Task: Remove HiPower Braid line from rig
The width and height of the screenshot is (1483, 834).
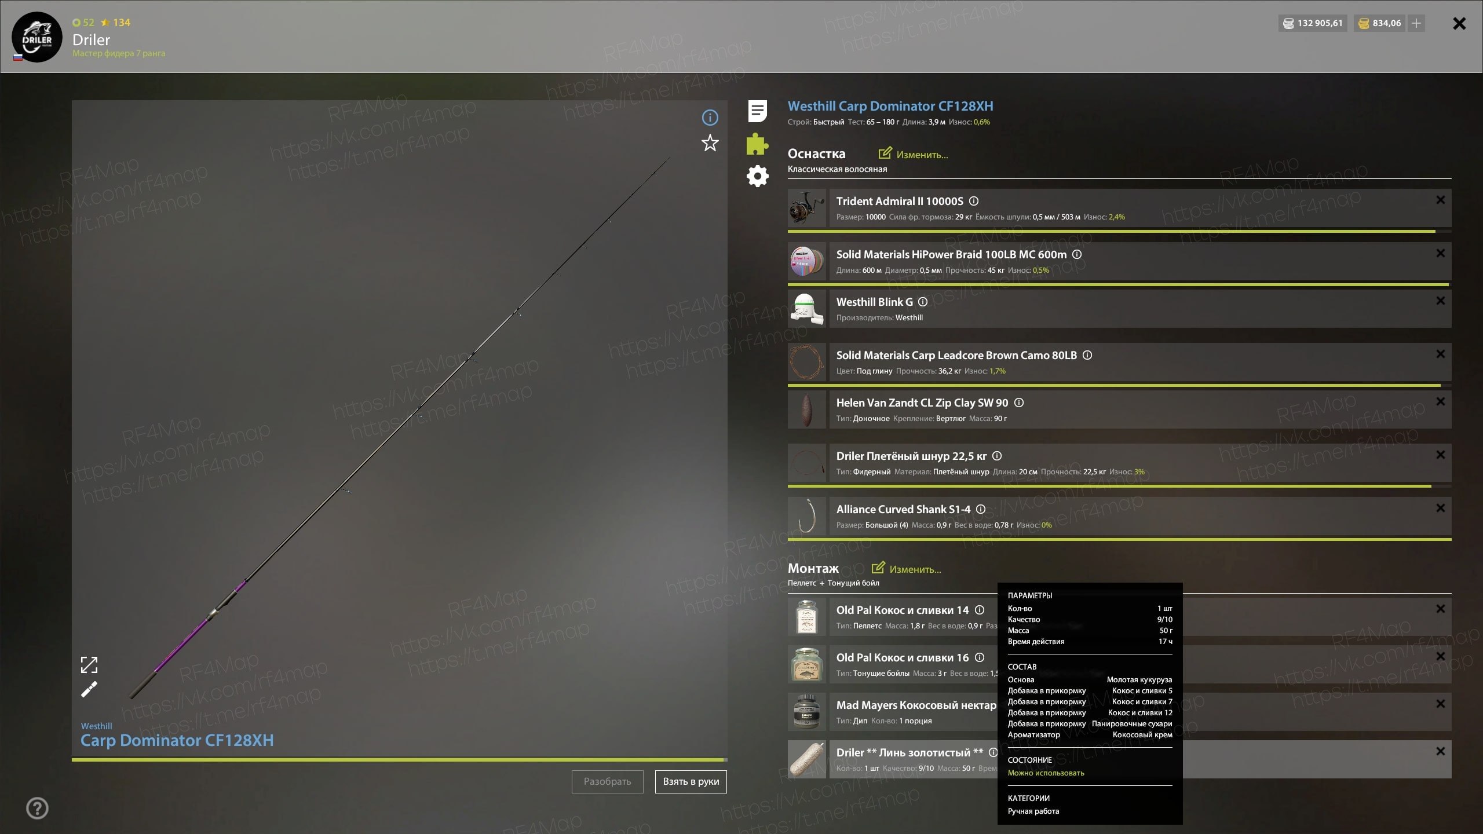Action: pos(1440,253)
